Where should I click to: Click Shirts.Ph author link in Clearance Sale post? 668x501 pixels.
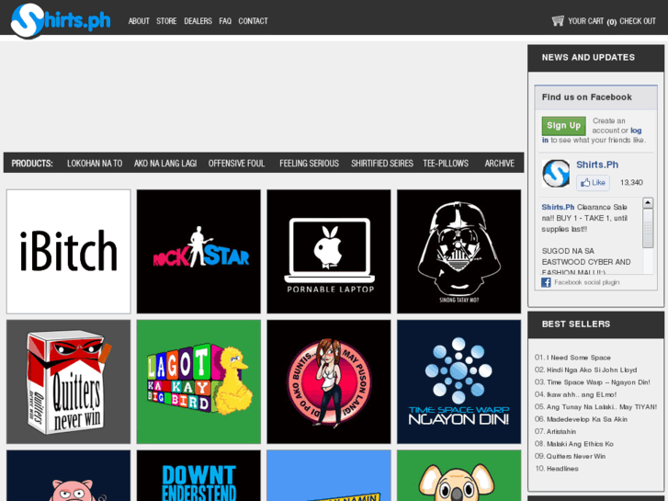pyautogui.click(x=558, y=207)
